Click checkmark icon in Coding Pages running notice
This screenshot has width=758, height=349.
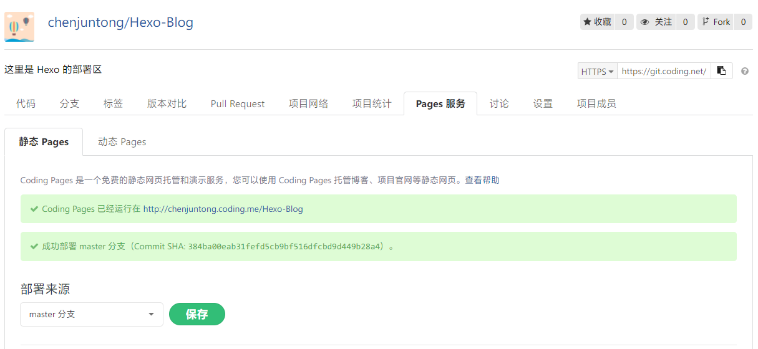[x=34, y=209]
